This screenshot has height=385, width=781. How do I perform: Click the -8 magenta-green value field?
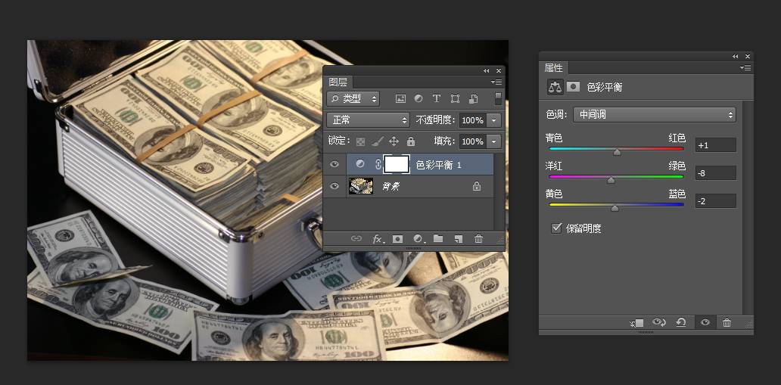tap(716, 172)
